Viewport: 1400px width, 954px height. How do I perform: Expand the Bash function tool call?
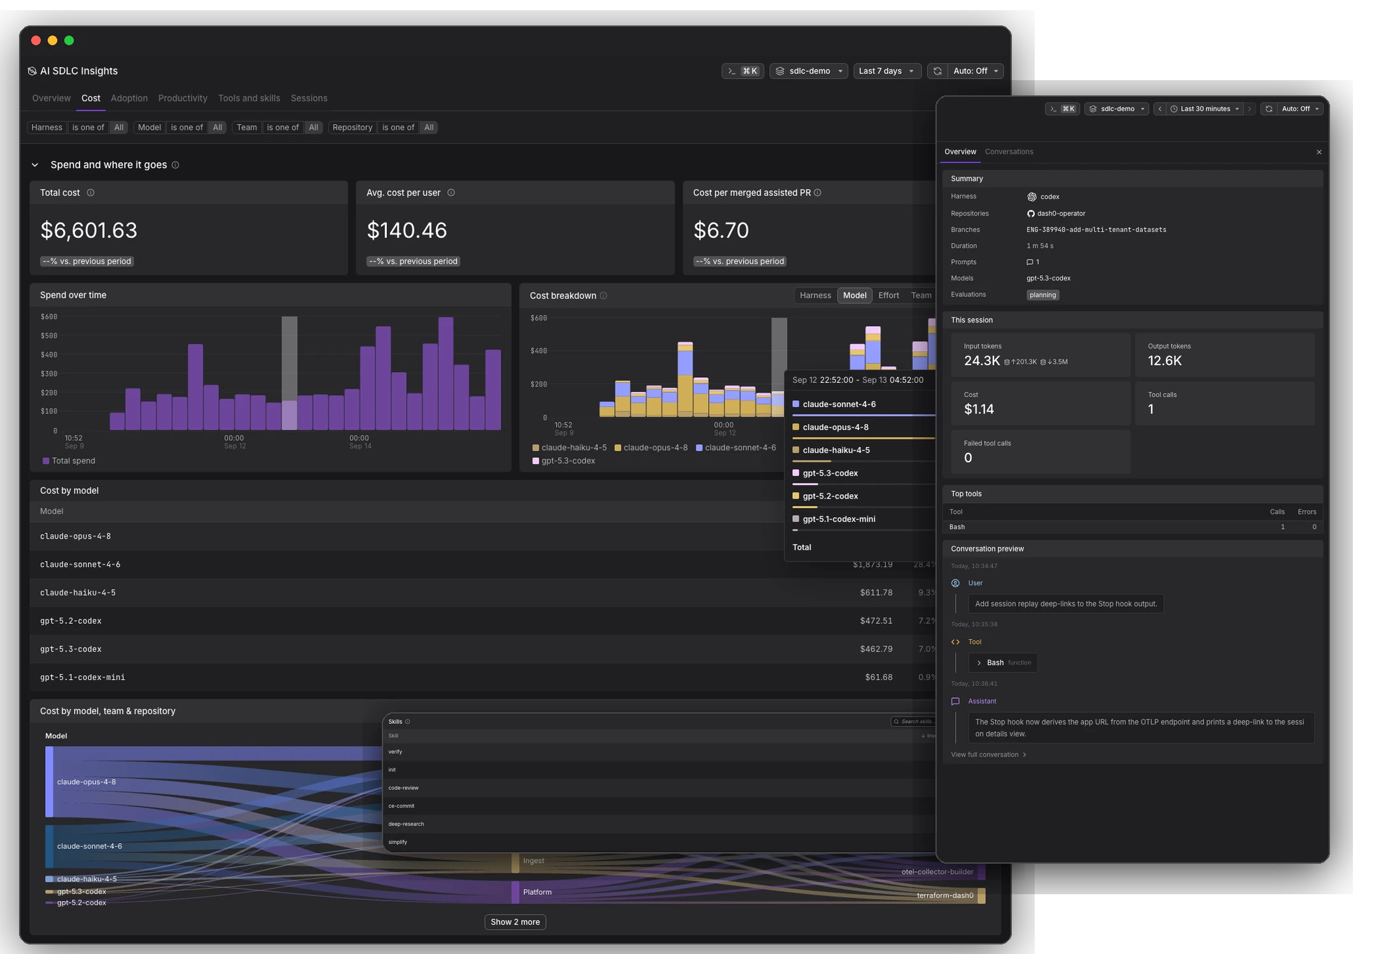[1002, 663]
